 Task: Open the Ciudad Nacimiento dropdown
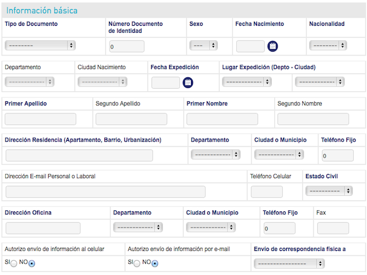(x=103, y=82)
